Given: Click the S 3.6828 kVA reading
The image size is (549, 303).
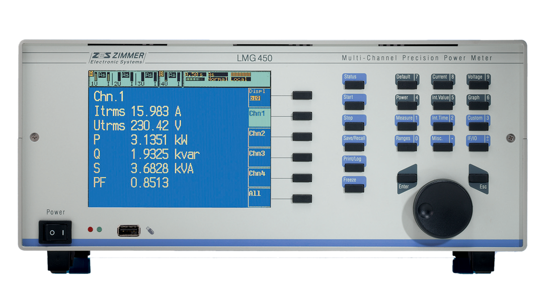Looking at the screenshot, I should tap(144, 168).
